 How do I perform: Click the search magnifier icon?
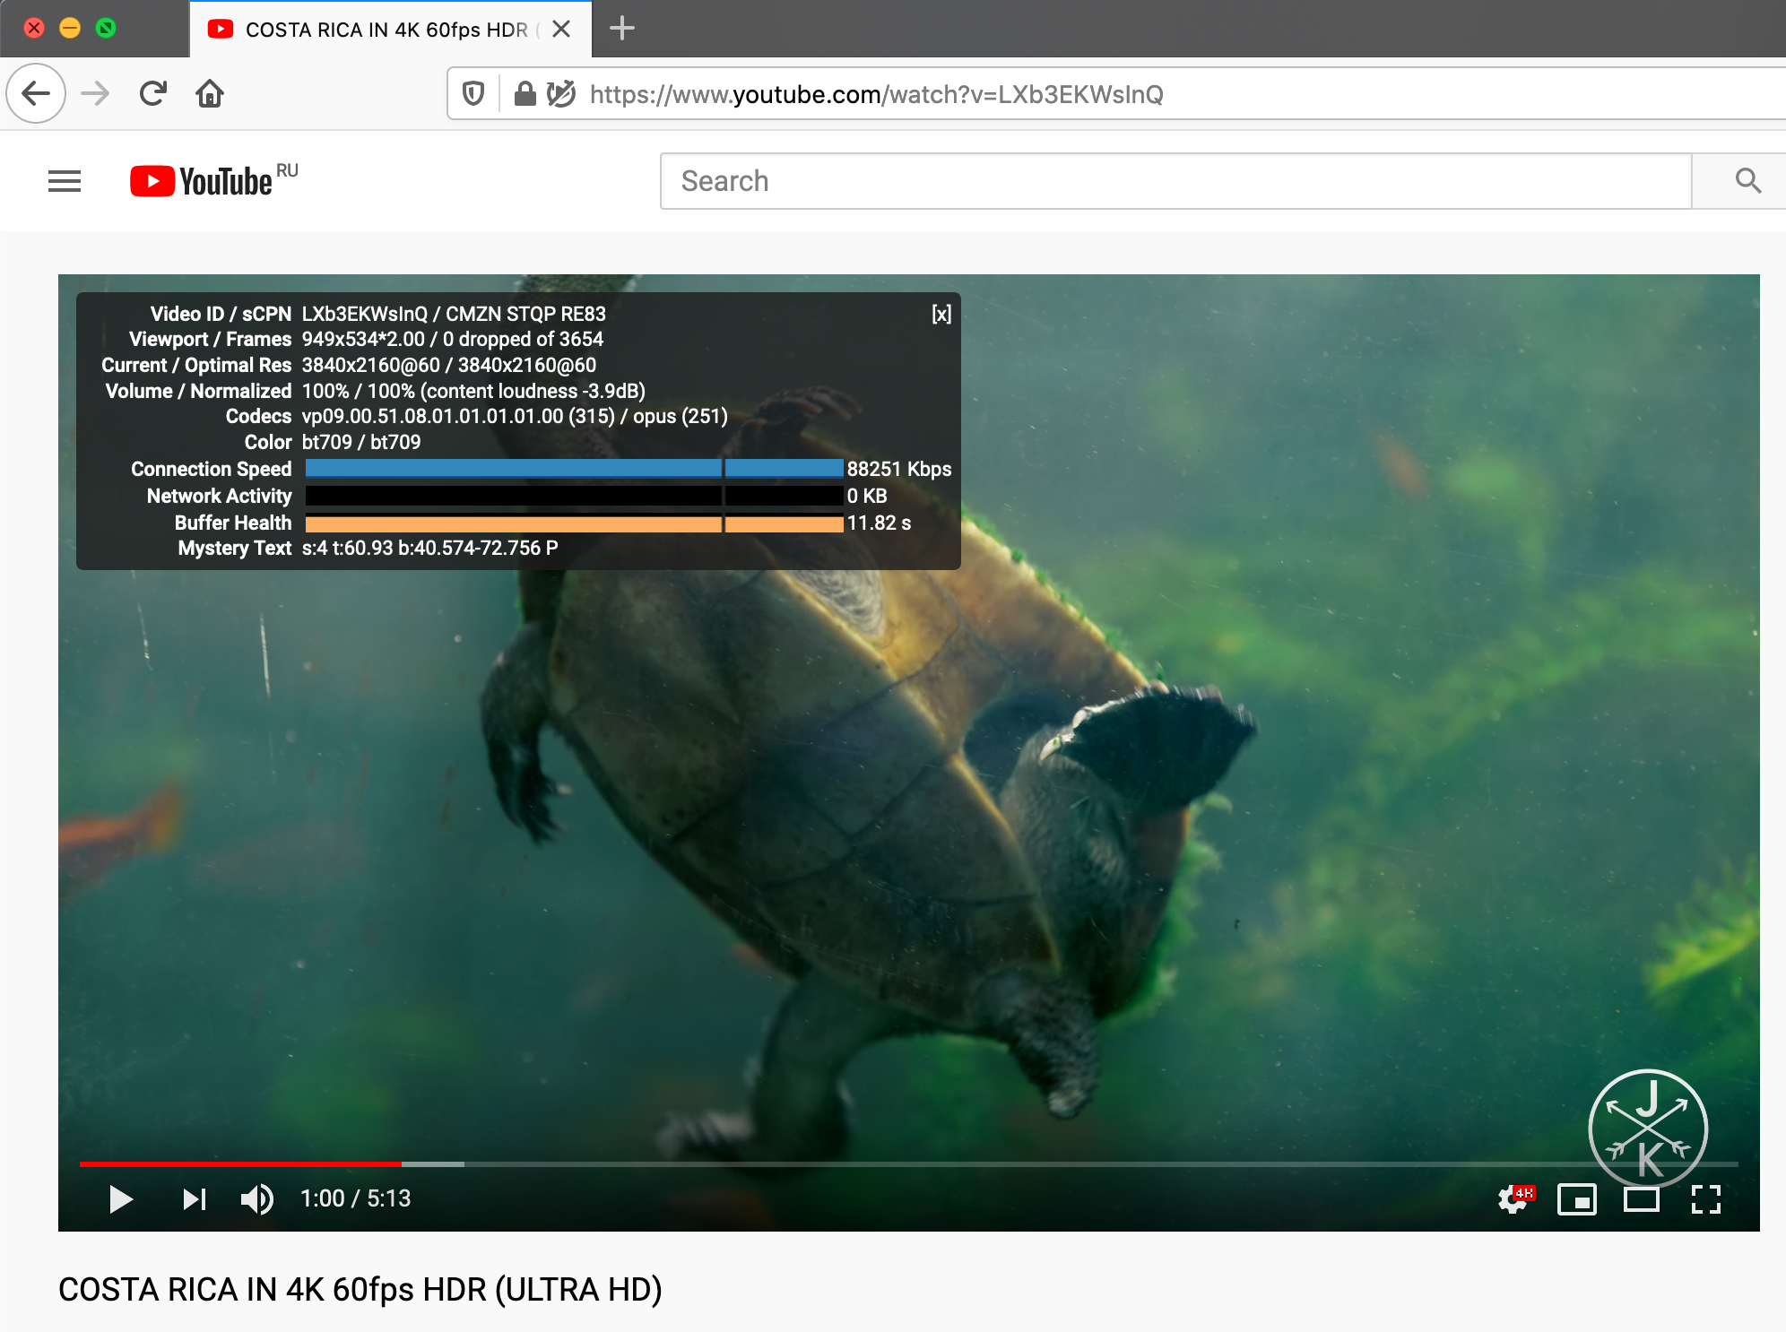pyautogui.click(x=1747, y=181)
